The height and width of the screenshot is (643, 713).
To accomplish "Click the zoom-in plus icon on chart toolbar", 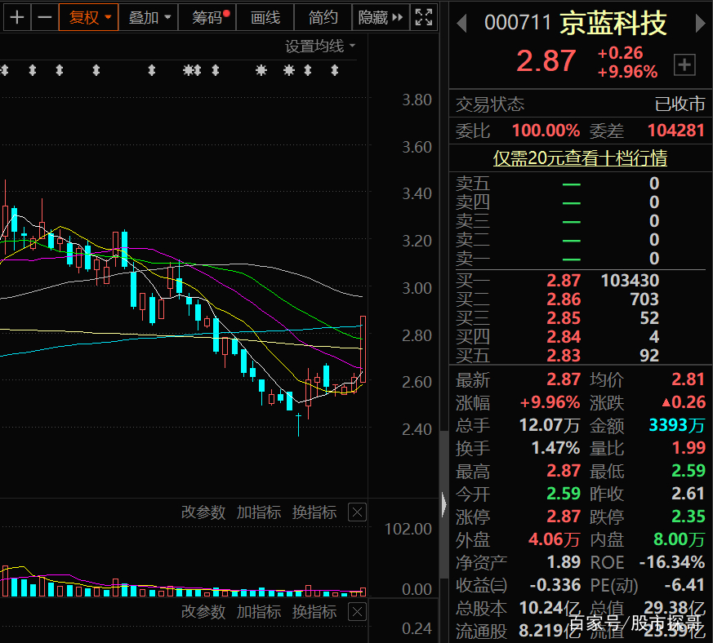I will coord(17,16).
